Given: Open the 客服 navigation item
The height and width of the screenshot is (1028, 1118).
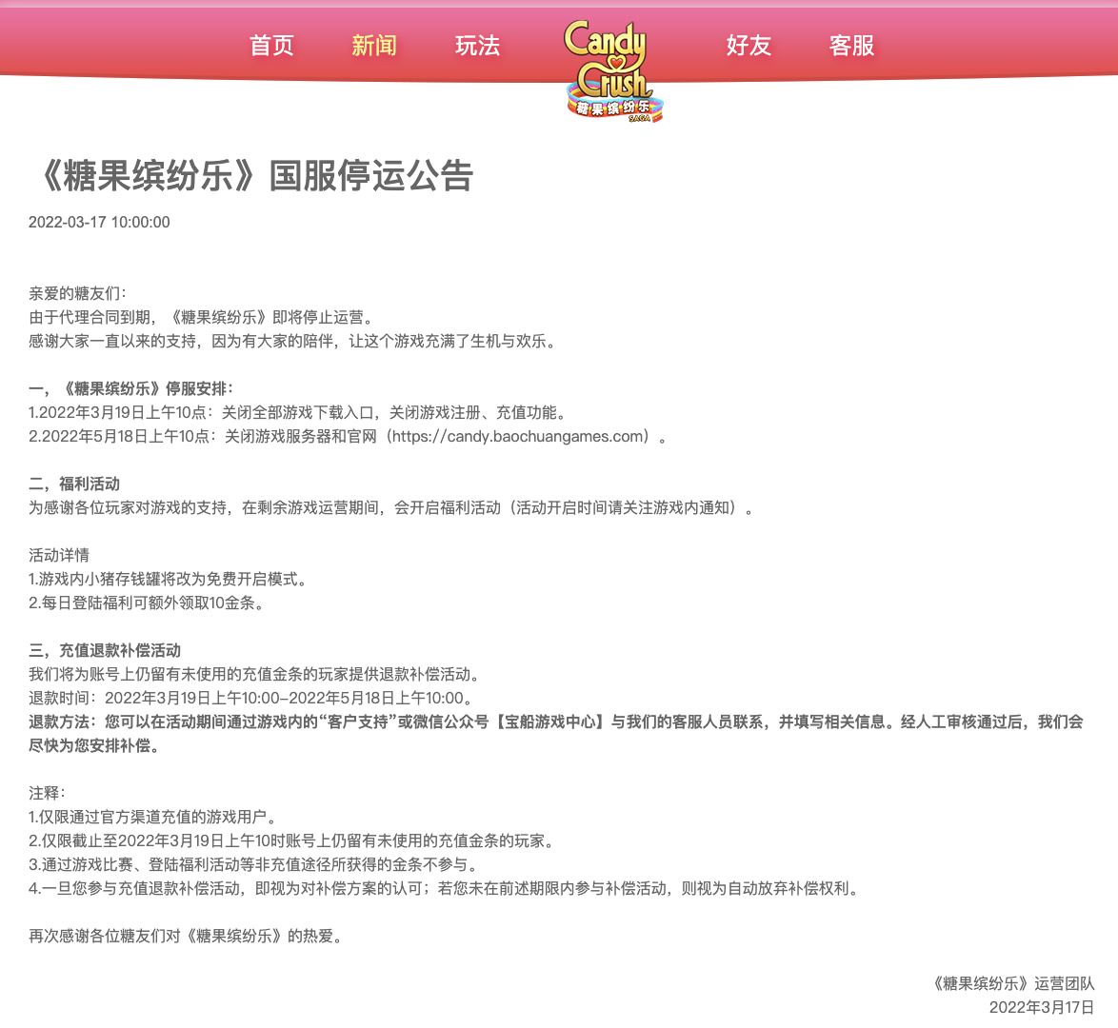Looking at the screenshot, I should point(851,46).
